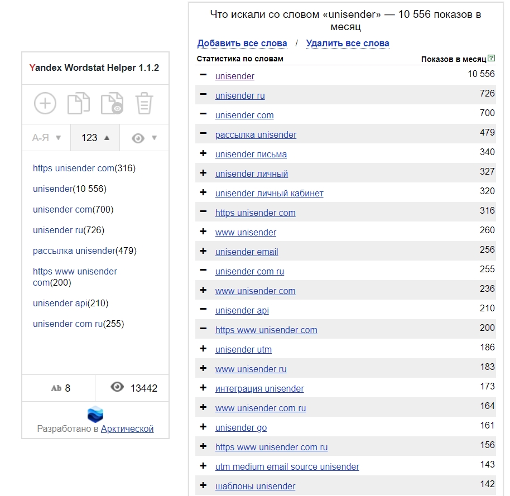Click Добавить все слова link
This screenshot has height=496, width=510.
(x=242, y=44)
